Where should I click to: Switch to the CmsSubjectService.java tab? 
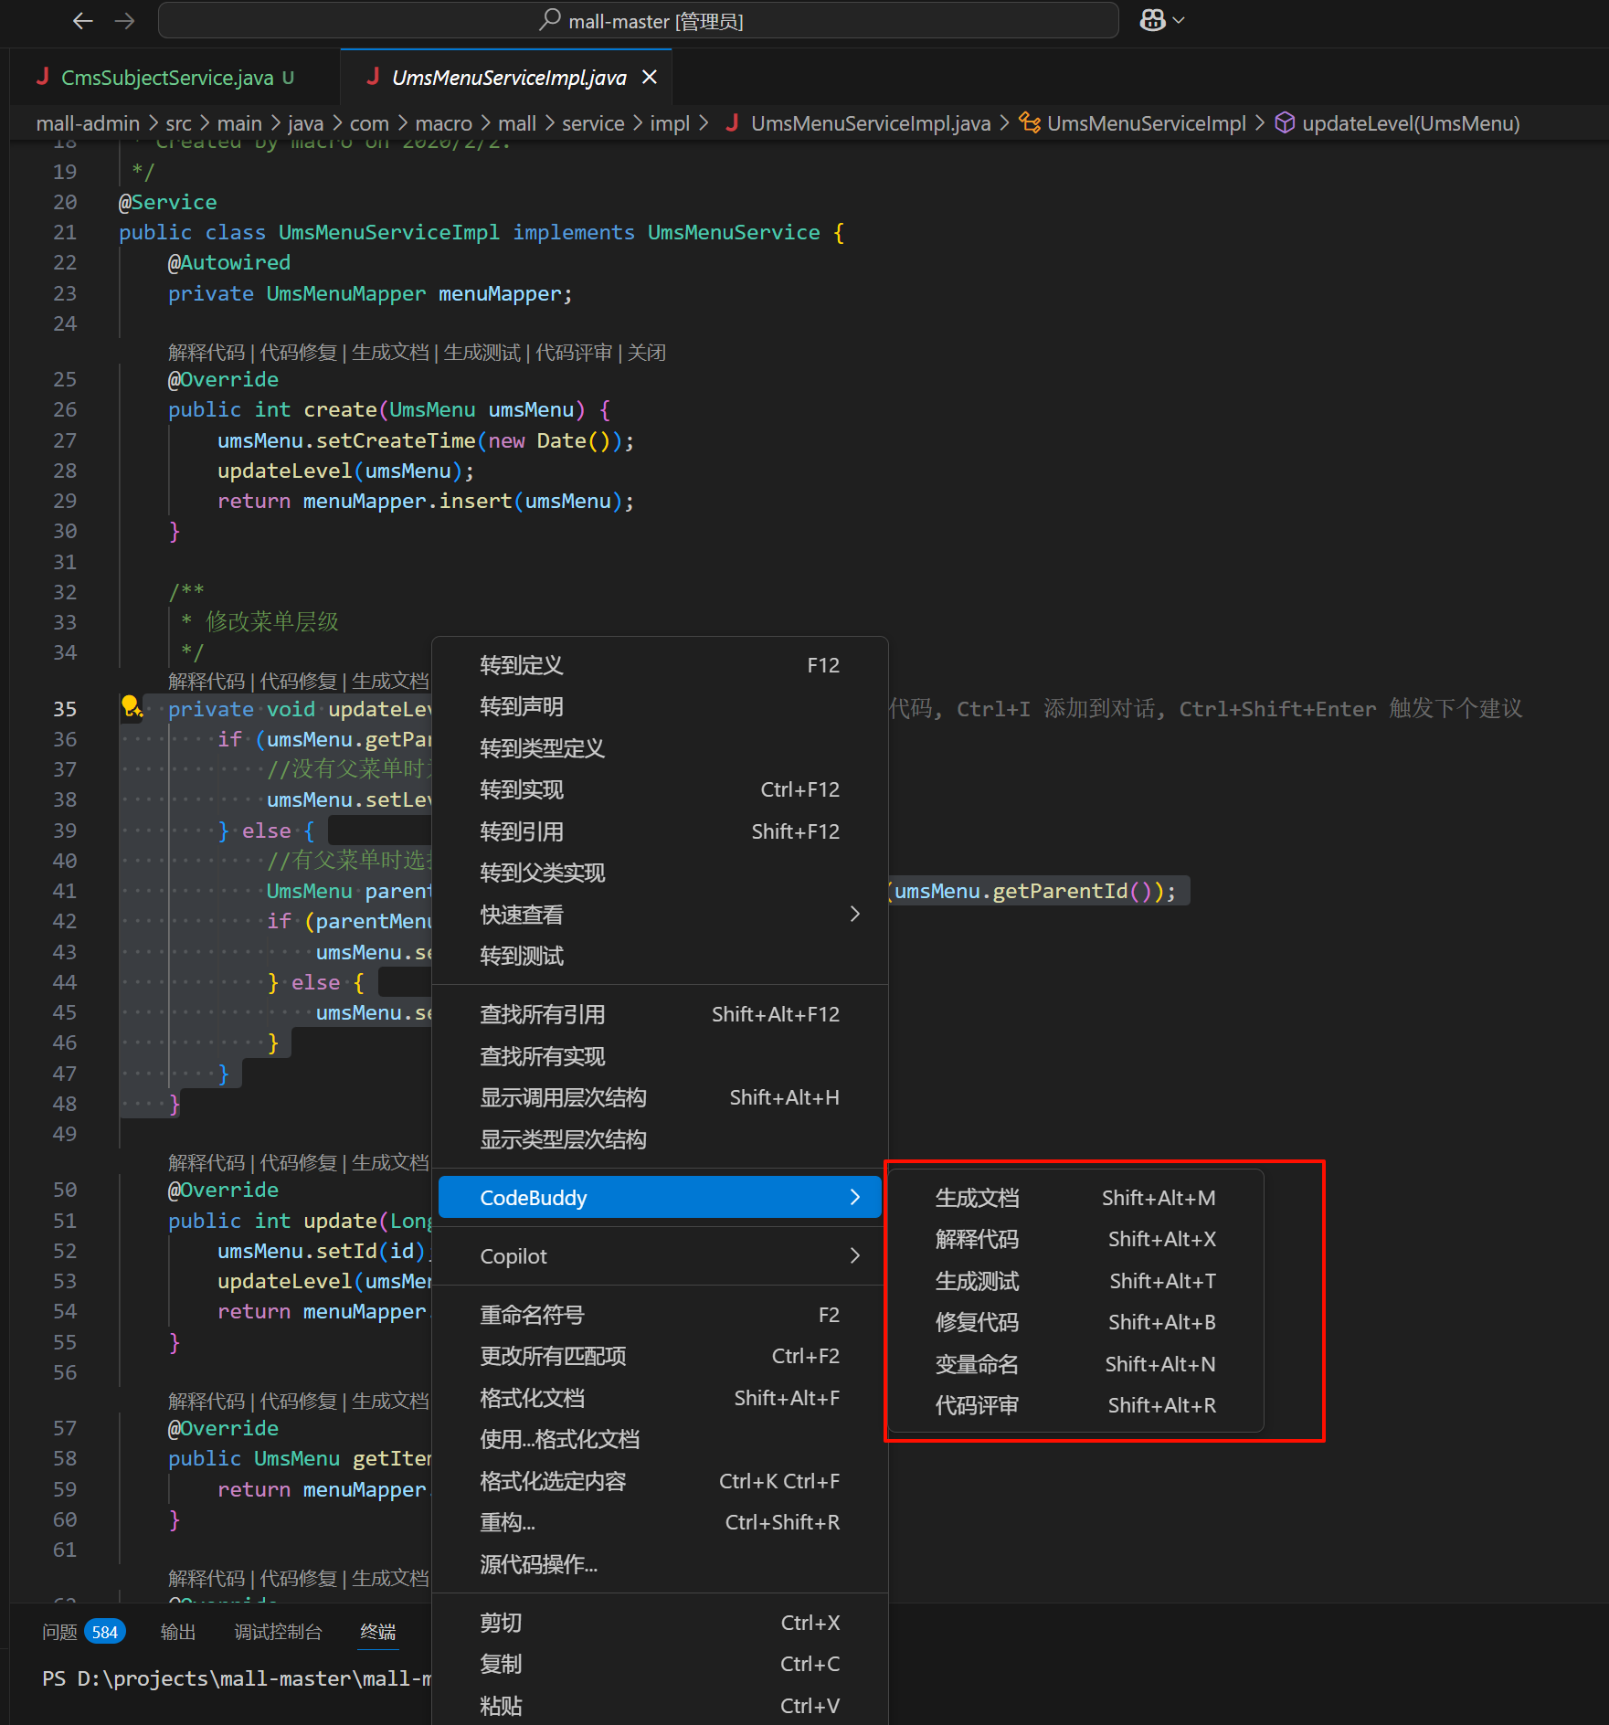click(166, 78)
